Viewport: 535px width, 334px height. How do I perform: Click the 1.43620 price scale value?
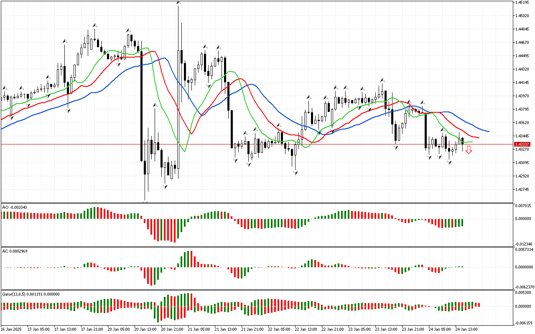coord(523,123)
